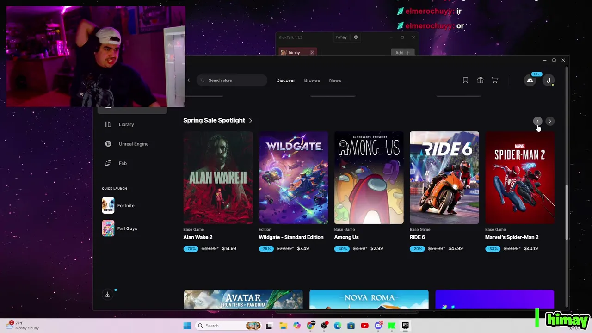Viewport: 592px width, 333px height.
Task: Open OBS Studio from the taskbar
Action: (x=324, y=326)
